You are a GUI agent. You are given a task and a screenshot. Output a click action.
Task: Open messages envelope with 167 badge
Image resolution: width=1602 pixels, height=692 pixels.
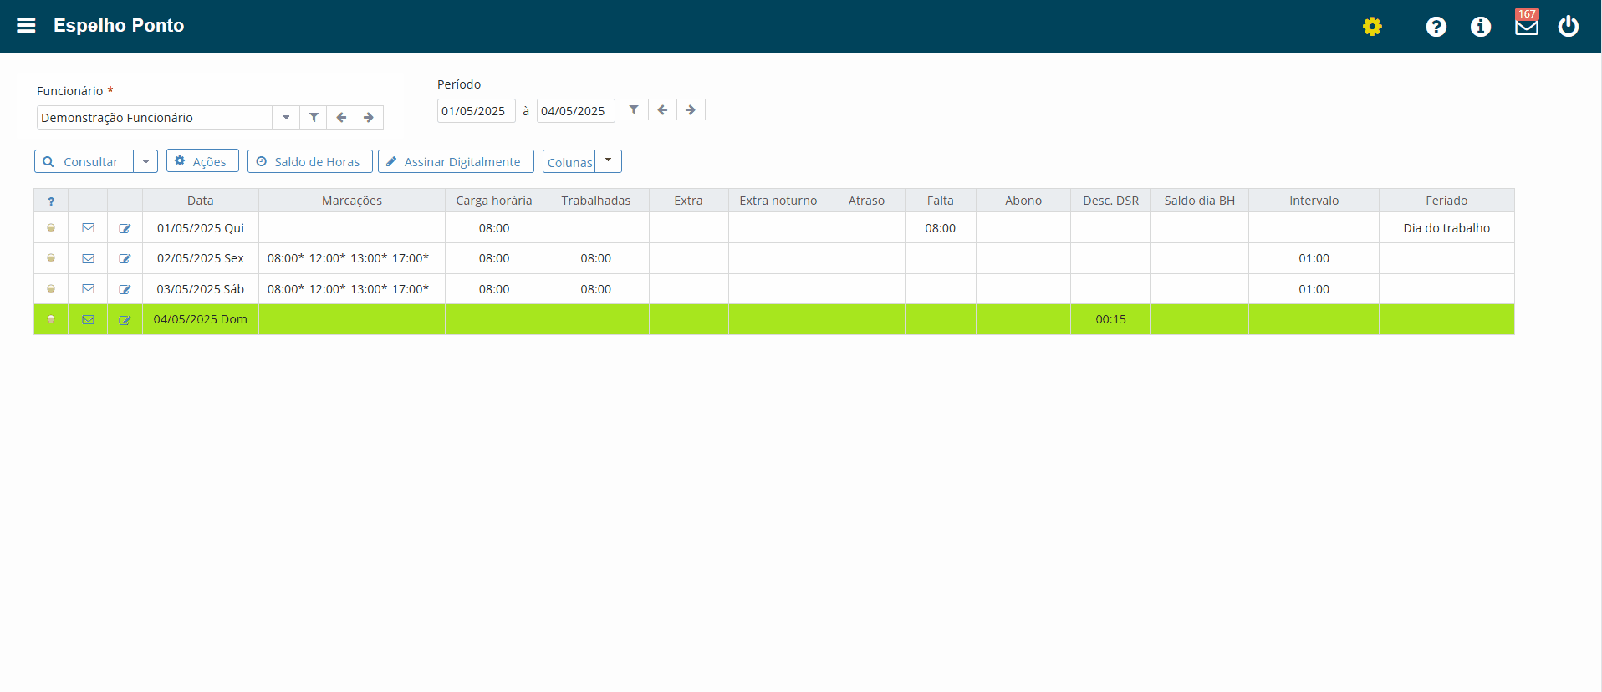(x=1527, y=25)
